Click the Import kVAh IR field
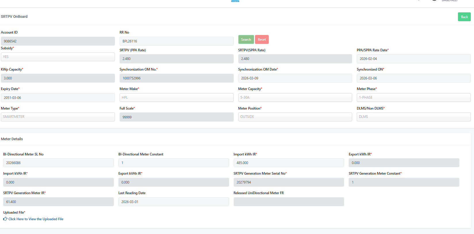 (58, 182)
